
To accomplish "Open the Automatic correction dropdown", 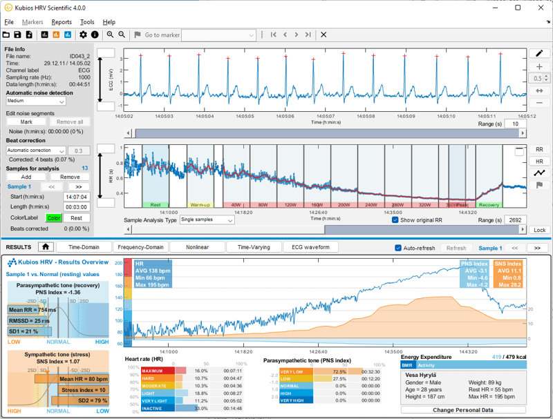I will click(36, 150).
